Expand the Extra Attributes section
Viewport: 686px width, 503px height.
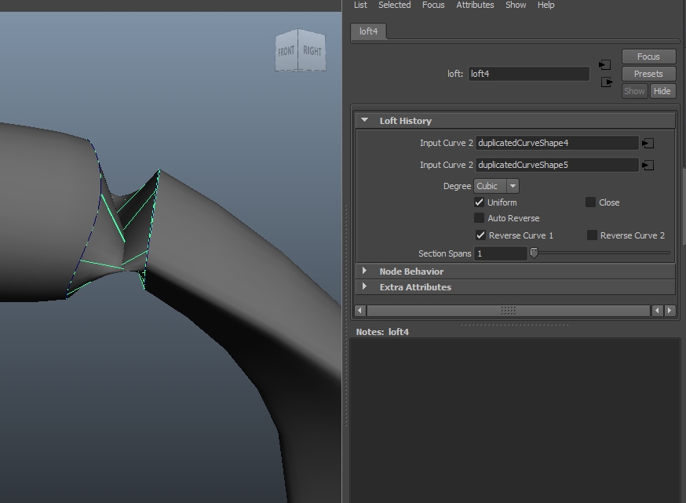click(364, 287)
